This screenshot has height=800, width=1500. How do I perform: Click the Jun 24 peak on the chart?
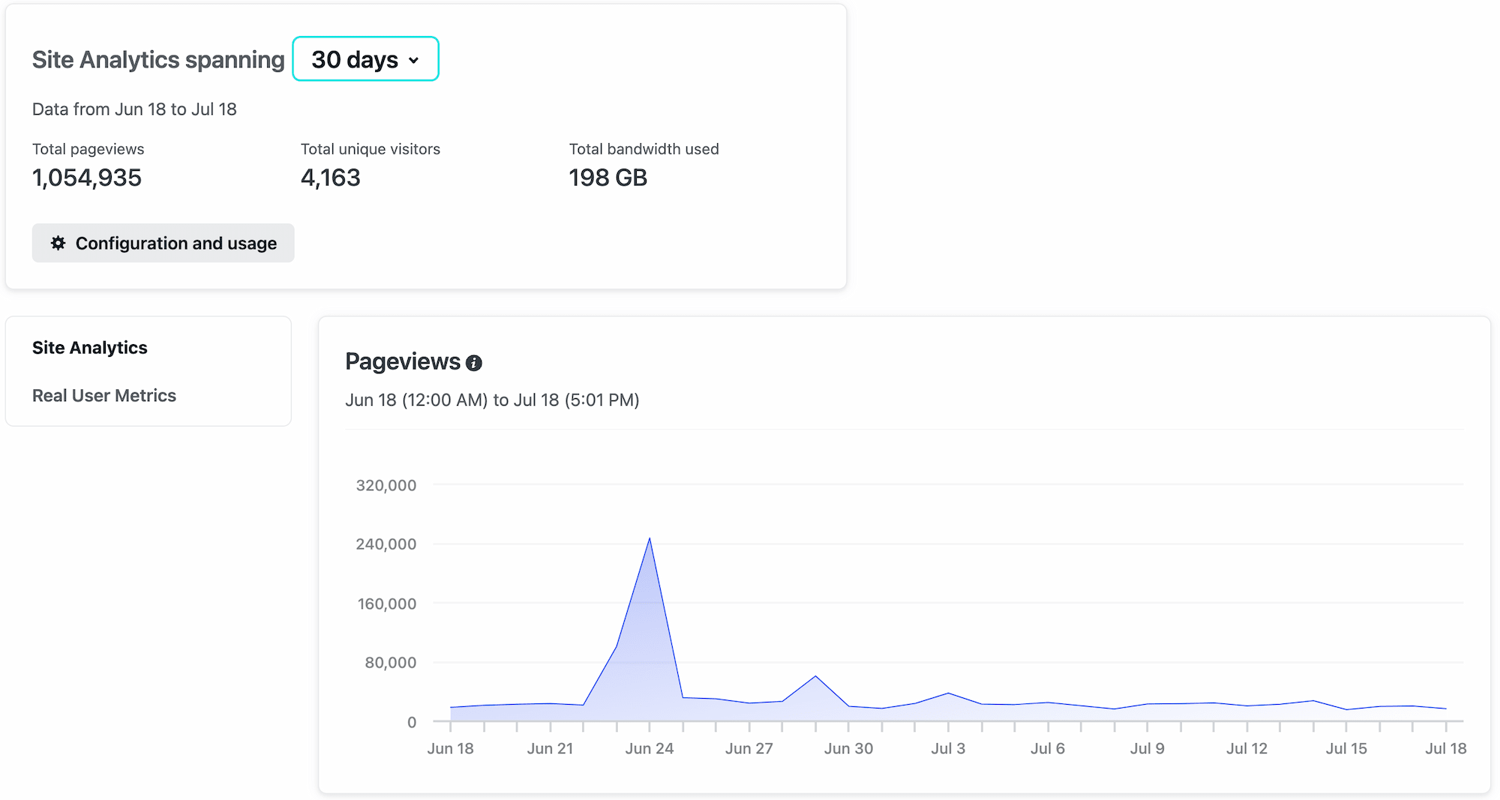[649, 539]
